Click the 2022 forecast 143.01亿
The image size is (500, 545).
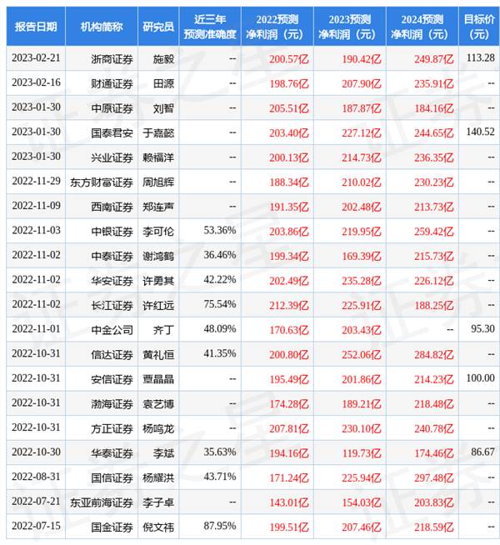pyautogui.click(x=289, y=503)
